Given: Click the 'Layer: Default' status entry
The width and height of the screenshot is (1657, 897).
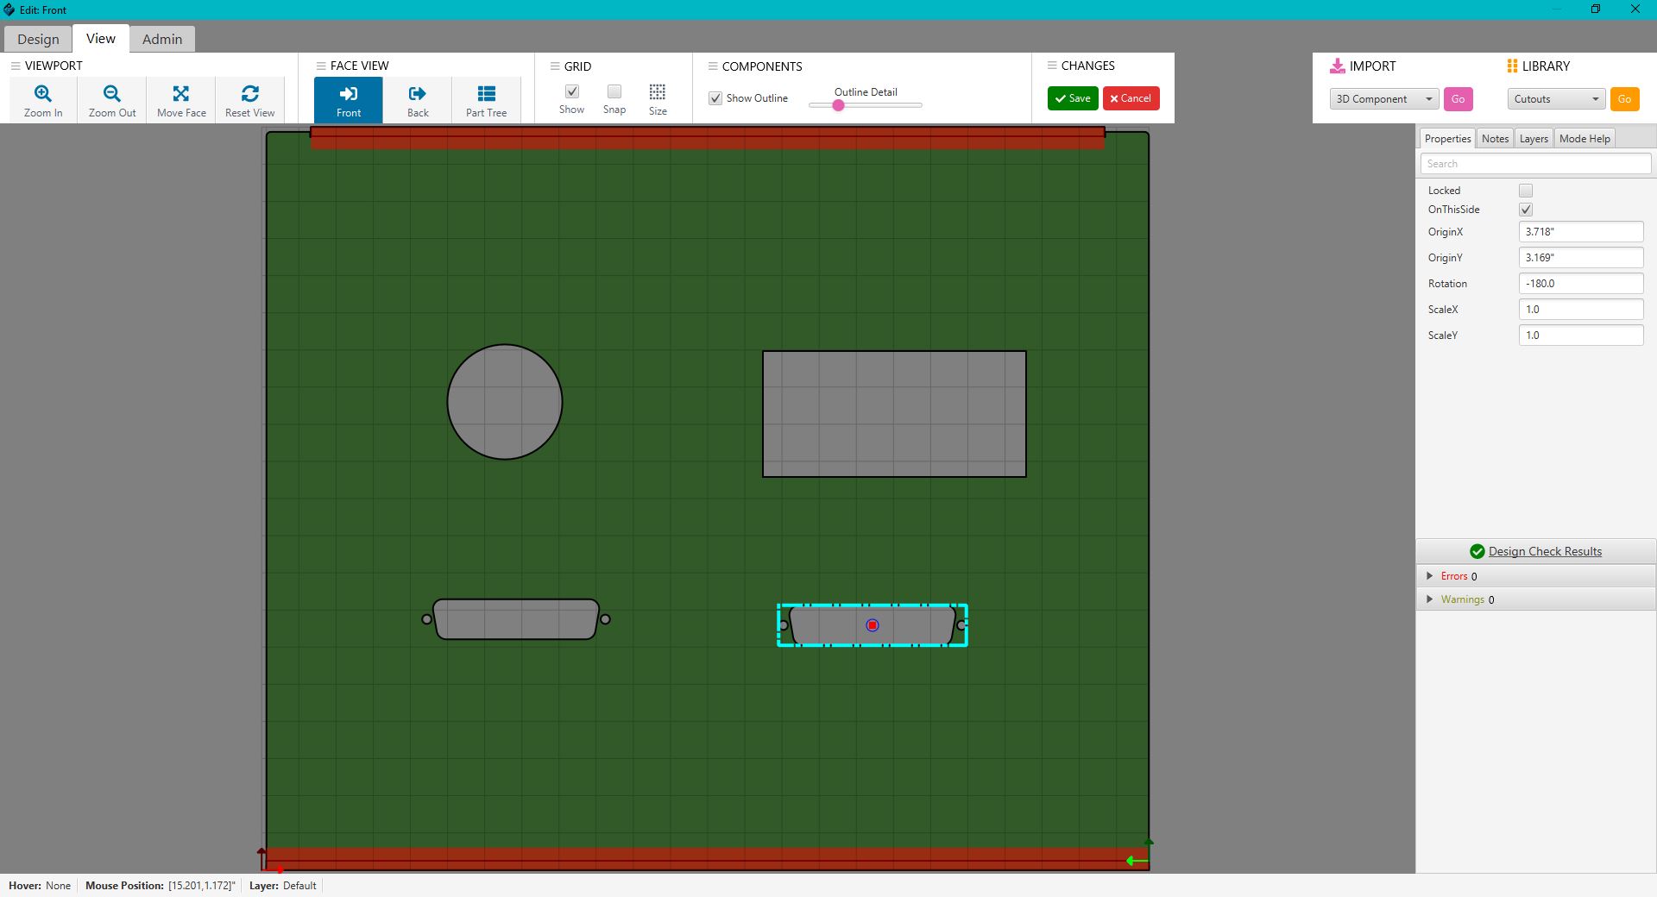Looking at the screenshot, I should click(283, 886).
